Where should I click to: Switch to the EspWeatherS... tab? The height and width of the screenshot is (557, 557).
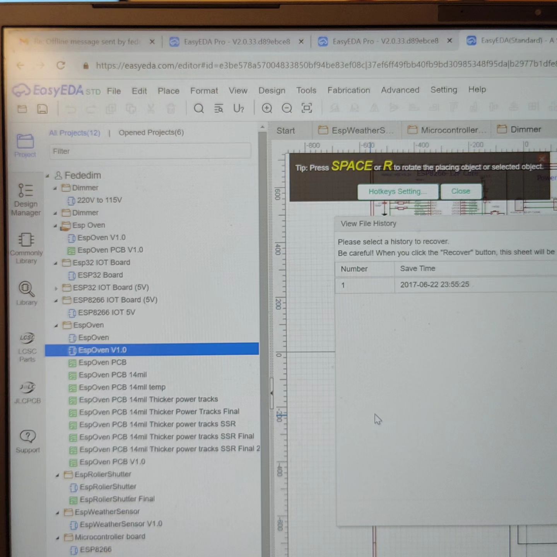click(x=356, y=131)
